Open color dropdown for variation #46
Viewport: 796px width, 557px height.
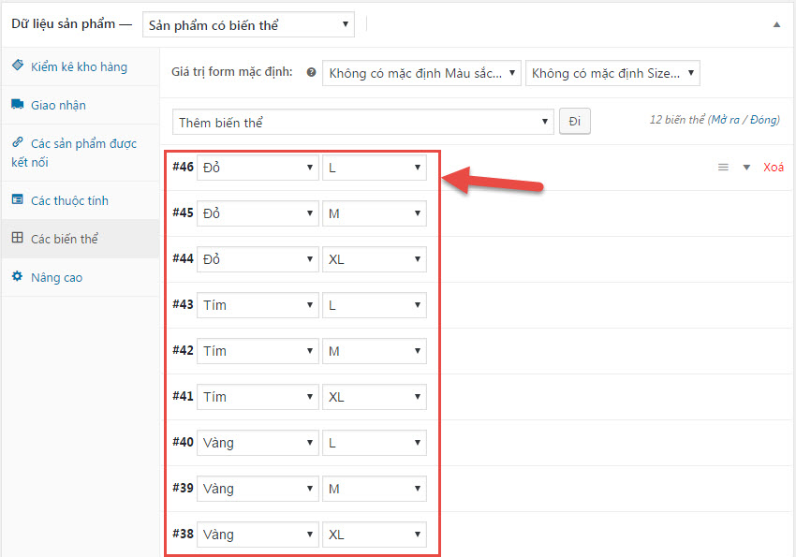pos(258,168)
